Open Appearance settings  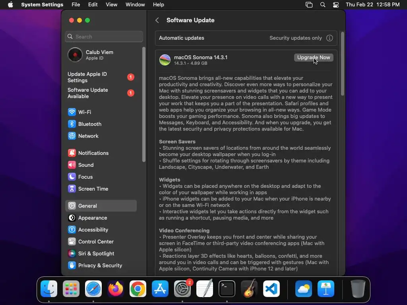(101, 218)
